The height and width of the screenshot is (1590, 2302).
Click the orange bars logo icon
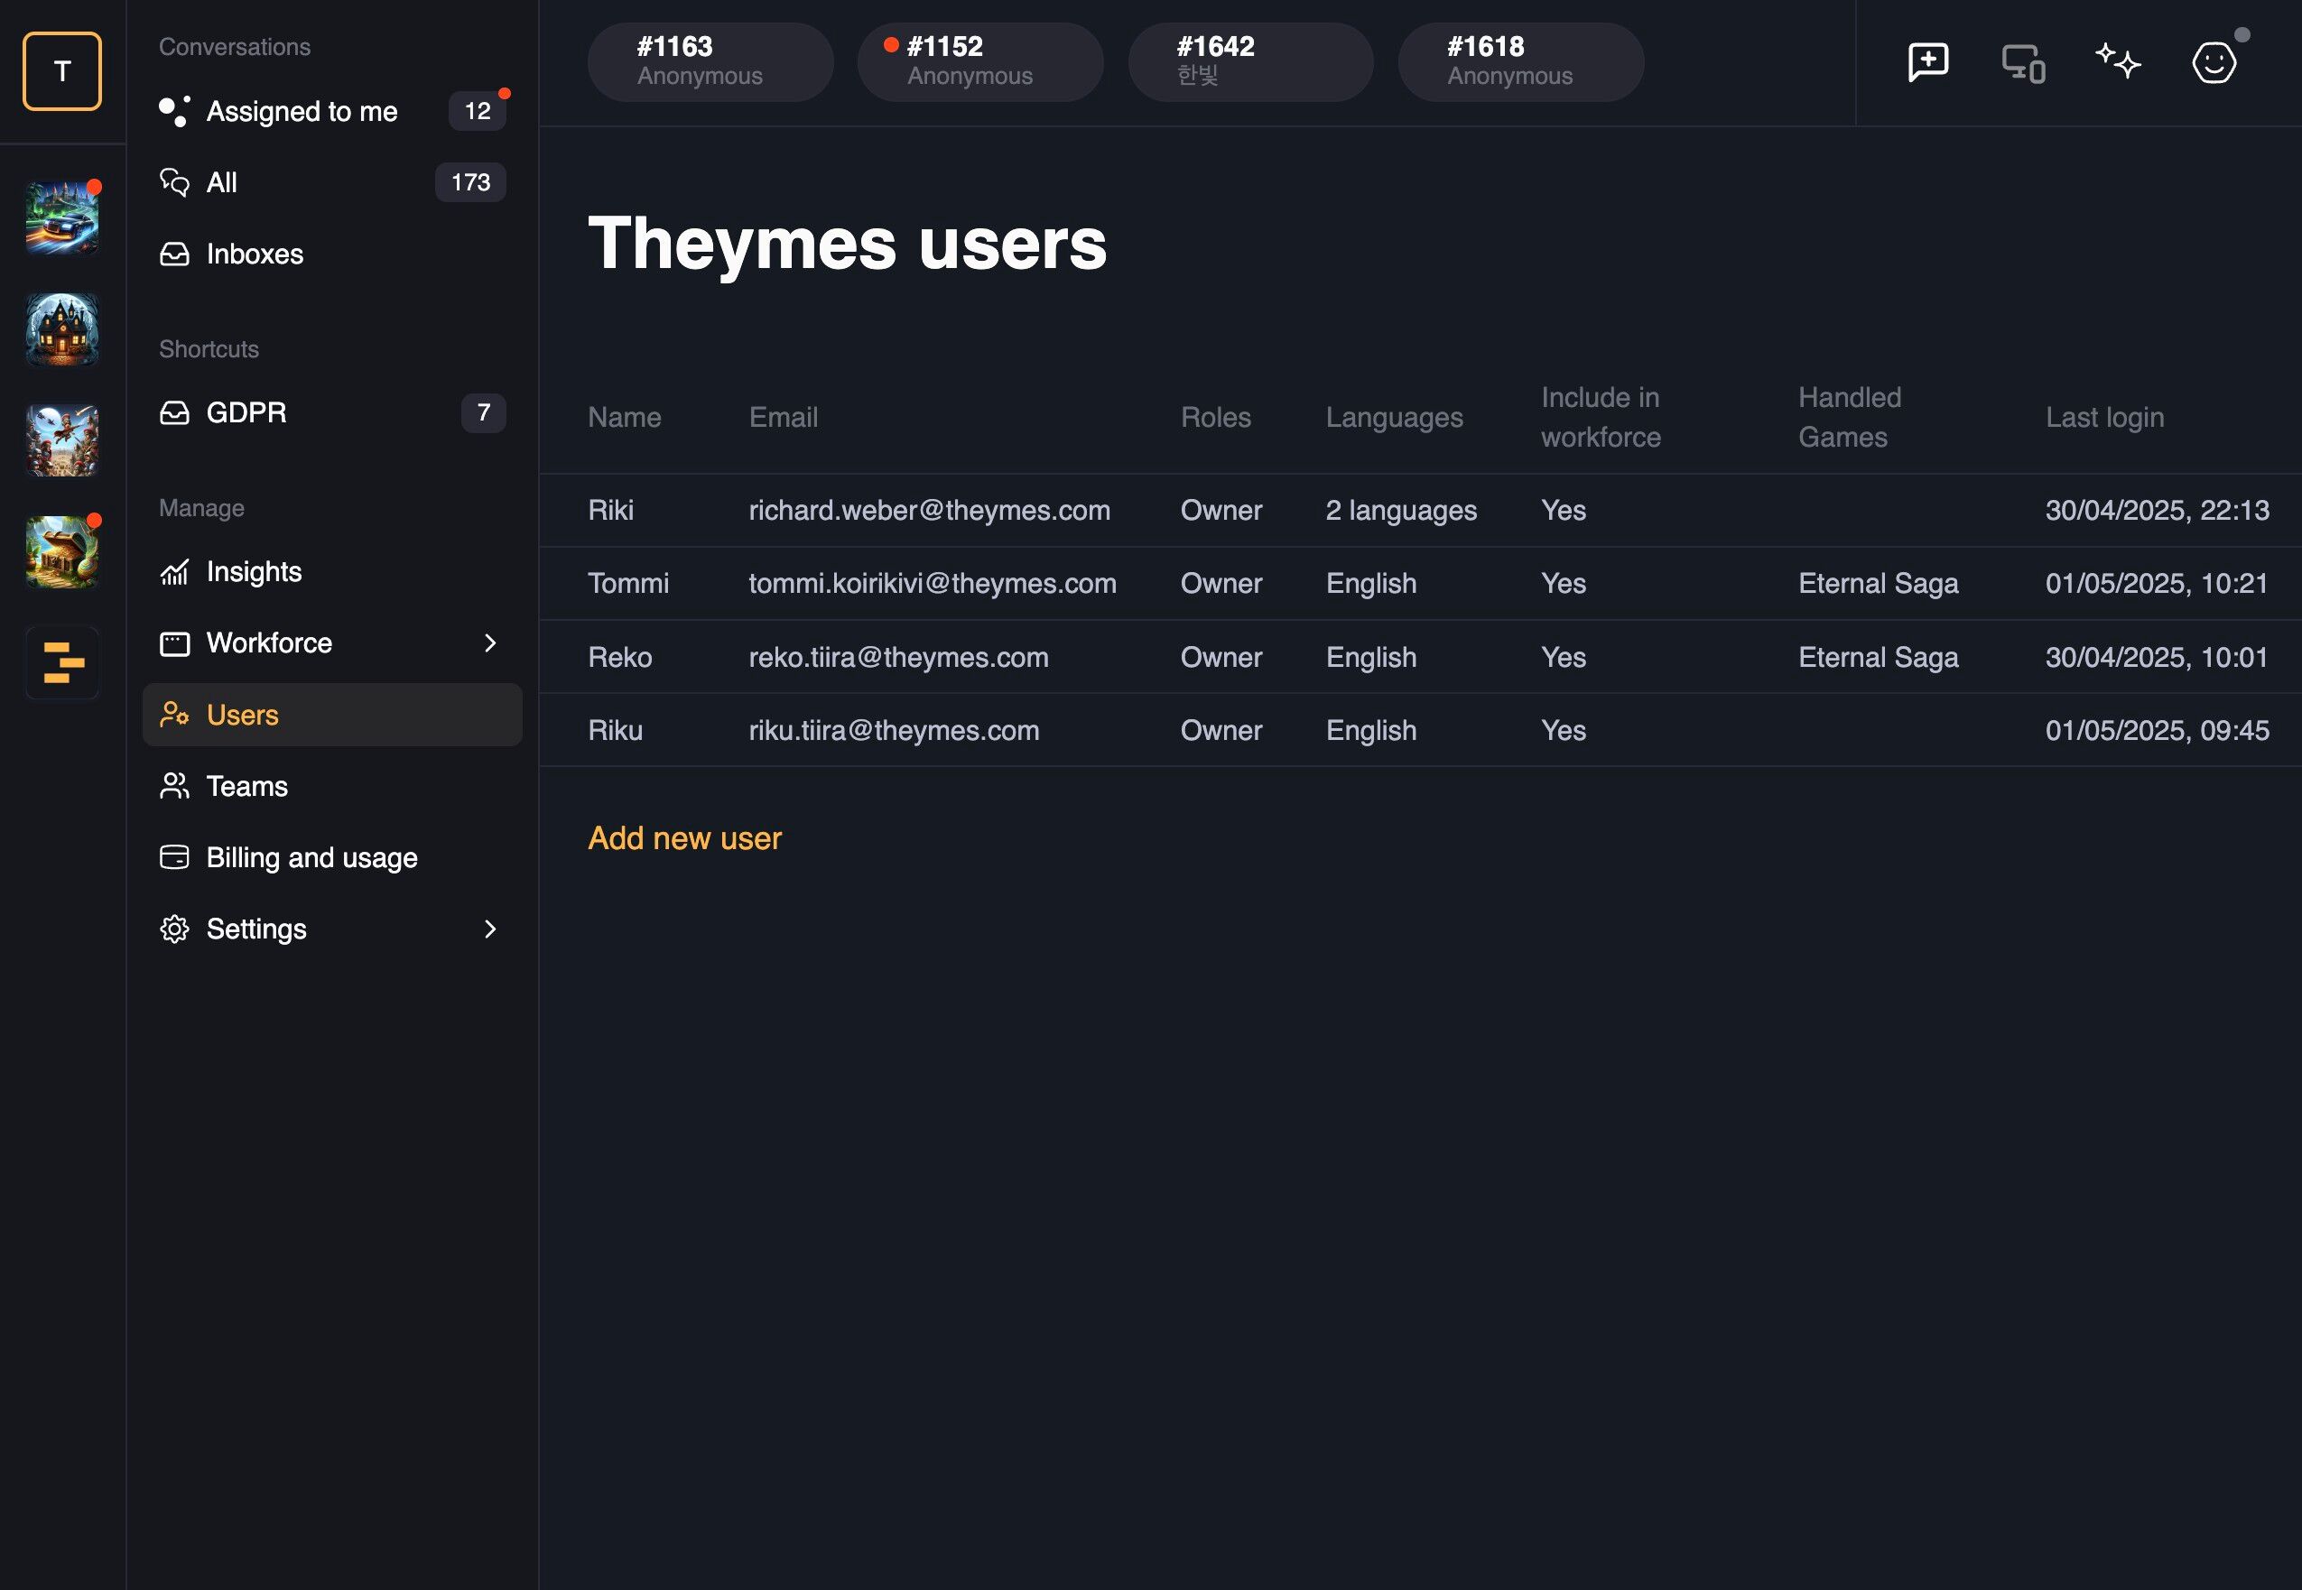click(x=61, y=662)
